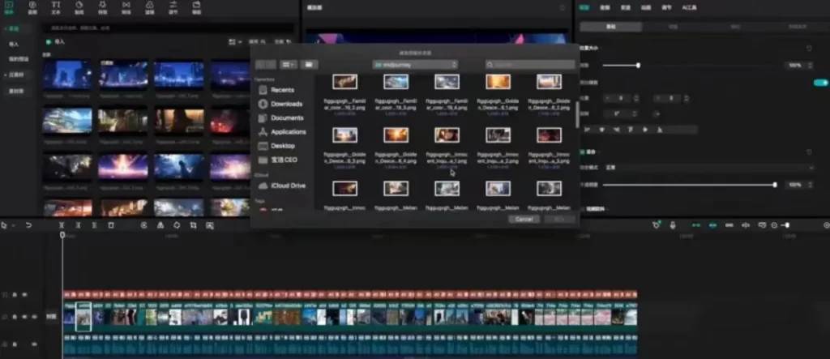Switch to the AI tools tab in the properties panel
The height and width of the screenshot is (359, 830).
click(689, 7)
